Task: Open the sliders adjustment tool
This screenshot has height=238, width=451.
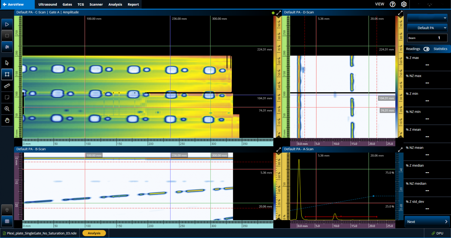Action: (x=7, y=47)
